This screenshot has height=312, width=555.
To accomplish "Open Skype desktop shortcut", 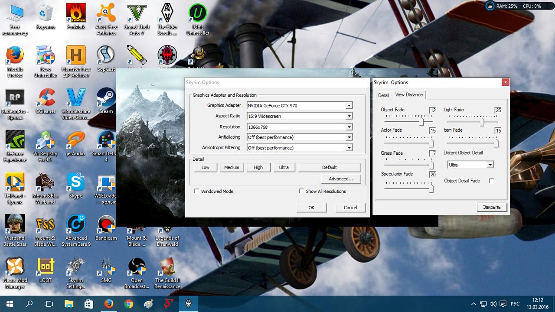I will click(x=76, y=186).
